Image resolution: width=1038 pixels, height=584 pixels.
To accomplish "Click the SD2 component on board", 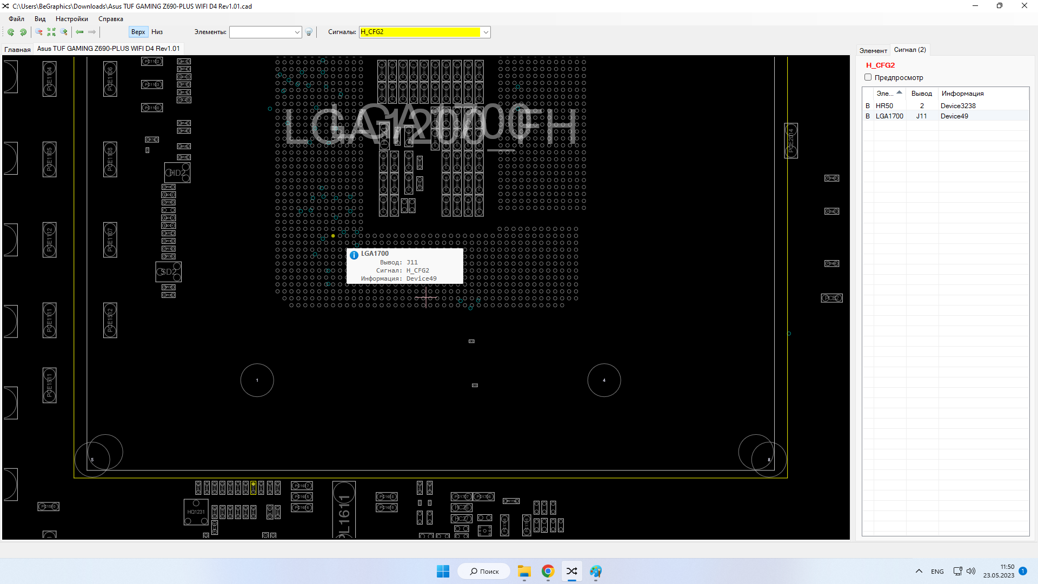I will pos(169,272).
